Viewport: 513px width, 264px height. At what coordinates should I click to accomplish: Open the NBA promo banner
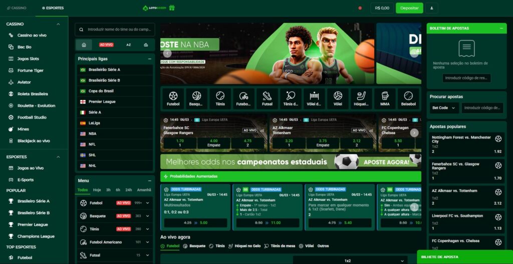267,53
